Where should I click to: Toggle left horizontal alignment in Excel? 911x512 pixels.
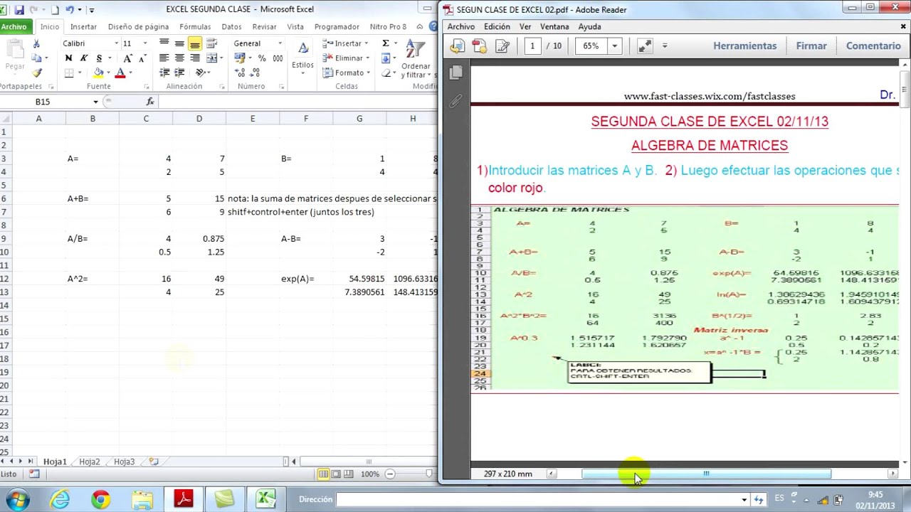pyautogui.click(x=164, y=58)
